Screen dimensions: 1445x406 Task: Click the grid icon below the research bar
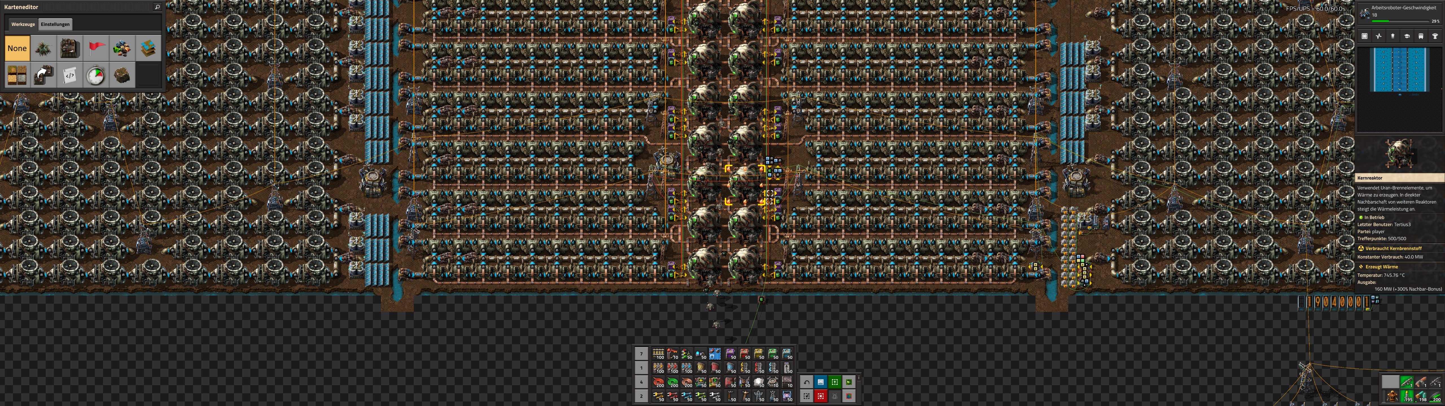pos(1365,36)
